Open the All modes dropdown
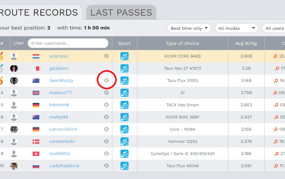 click(236, 28)
